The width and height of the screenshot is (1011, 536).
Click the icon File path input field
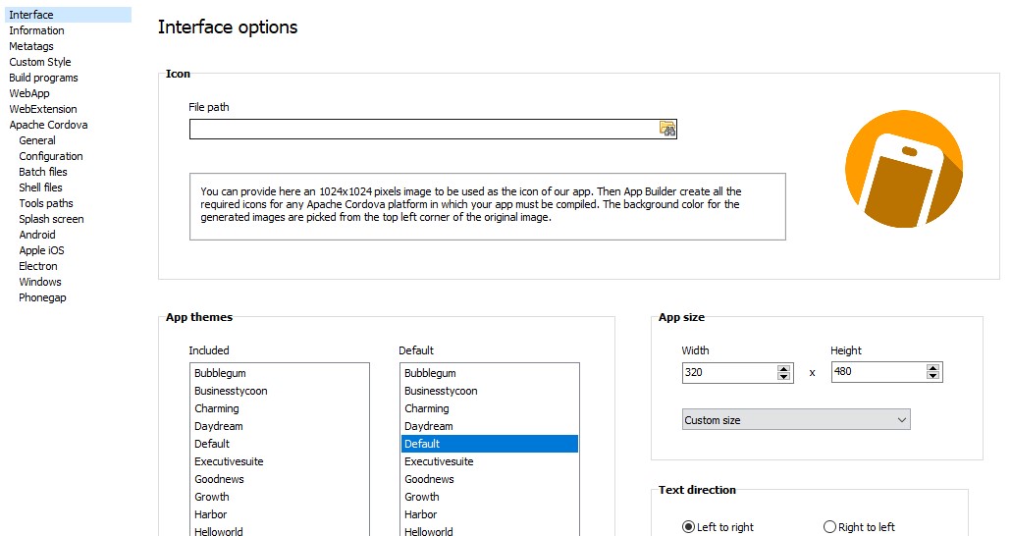coord(423,129)
